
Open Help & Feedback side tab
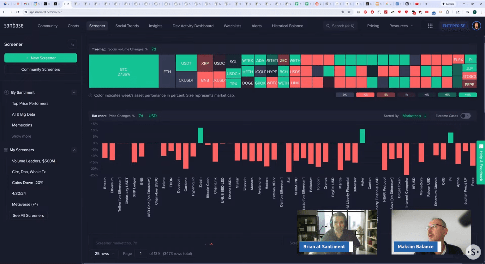[481, 162]
